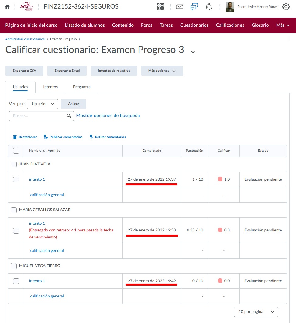Image resolution: width=296 pixels, height=323 pixels.
Task: Open the course selector grid icon
Action: click(x=161, y=7)
